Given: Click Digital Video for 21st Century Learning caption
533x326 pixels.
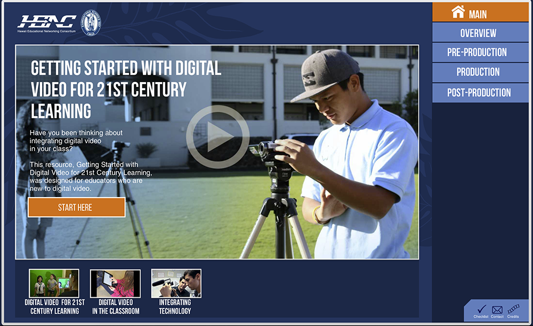Looking at the screenshot, I should coord(55,307).
